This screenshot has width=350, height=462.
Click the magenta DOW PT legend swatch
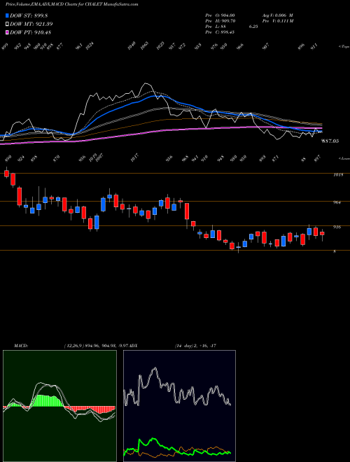[7, 32]
